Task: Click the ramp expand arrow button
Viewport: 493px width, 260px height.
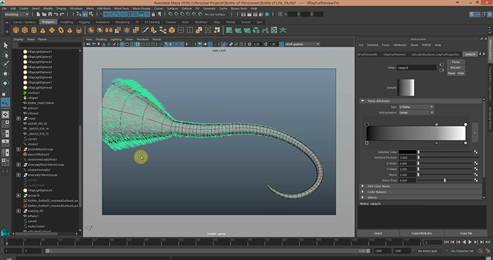Action: (x=475, y=133)
